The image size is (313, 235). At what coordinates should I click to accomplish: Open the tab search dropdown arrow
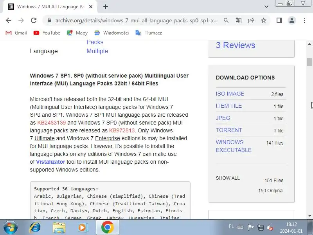click(266, 7)
